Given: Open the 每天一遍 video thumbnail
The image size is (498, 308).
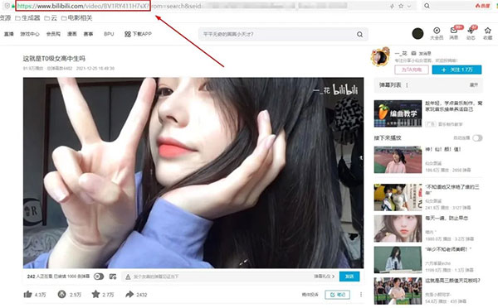Looking at the screenshot, I should pos(398,229).
